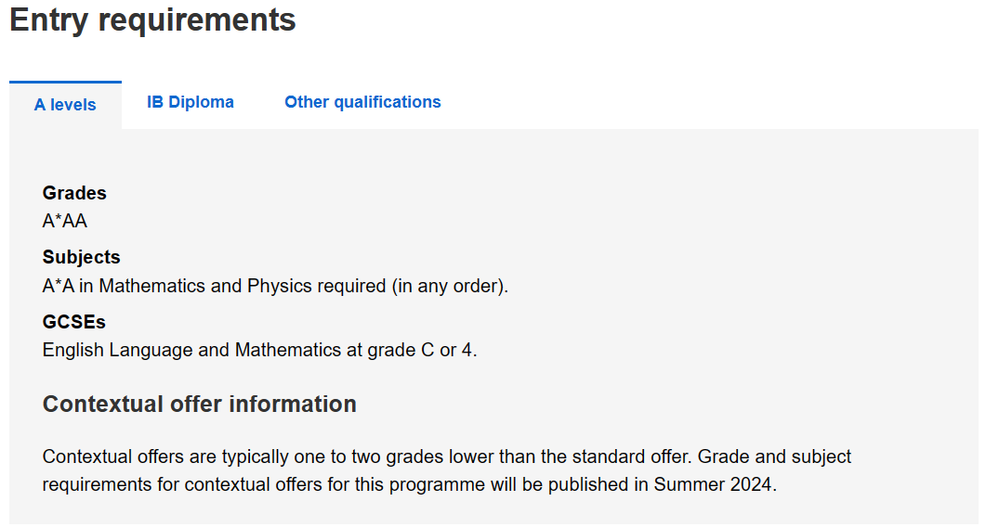Click 'English Language' in the GCSE requirement

(x=118, y=350)
